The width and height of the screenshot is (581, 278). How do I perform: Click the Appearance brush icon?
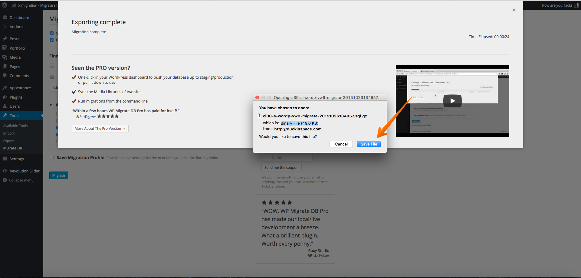pos(5,88)
